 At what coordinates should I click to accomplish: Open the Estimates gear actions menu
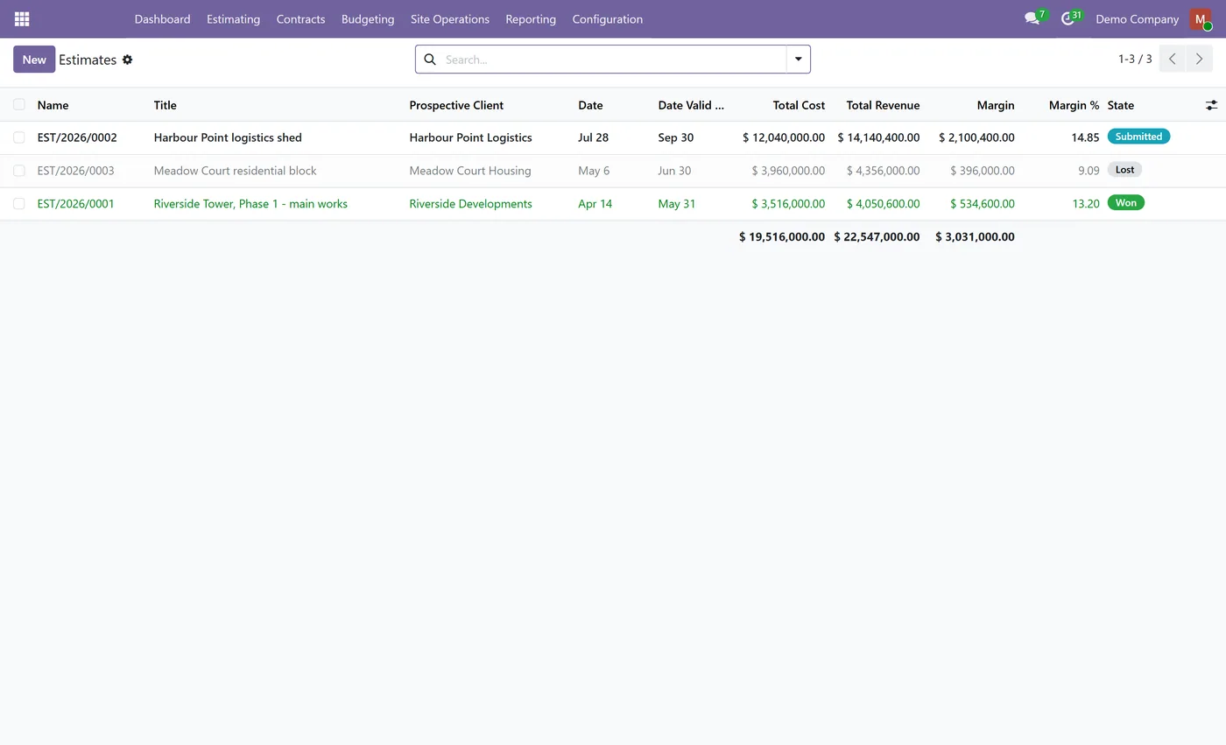pos(127,60)
